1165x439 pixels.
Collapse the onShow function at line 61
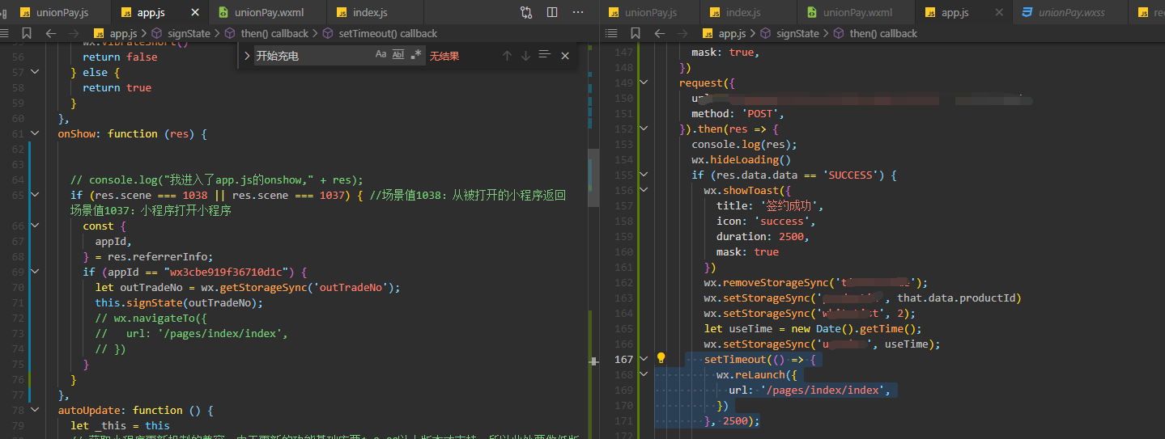34,133
